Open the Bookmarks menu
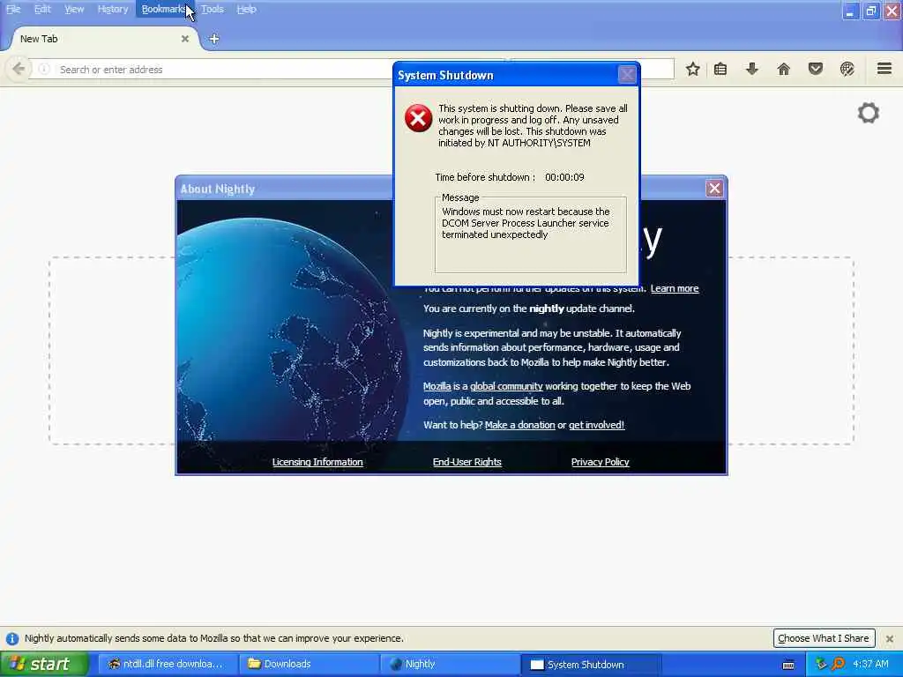903x677 pixels. click(165, 9)
